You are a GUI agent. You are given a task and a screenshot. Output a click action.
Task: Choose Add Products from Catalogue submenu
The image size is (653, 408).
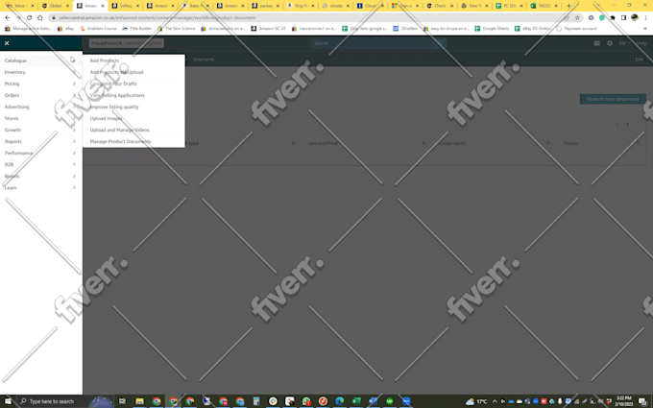click(x=105, y=60)
